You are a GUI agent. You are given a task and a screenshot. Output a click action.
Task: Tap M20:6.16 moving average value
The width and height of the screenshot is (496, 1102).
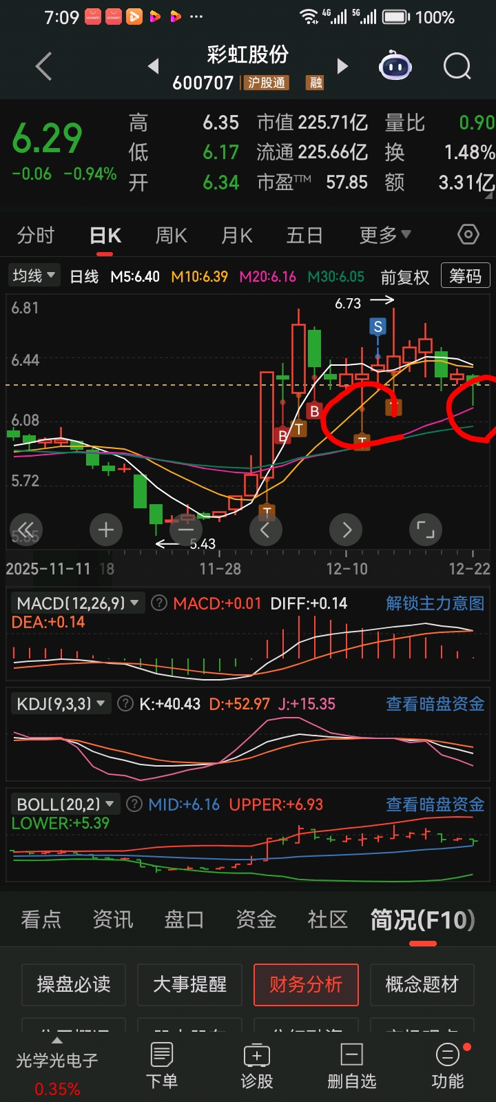pos(267,276)
